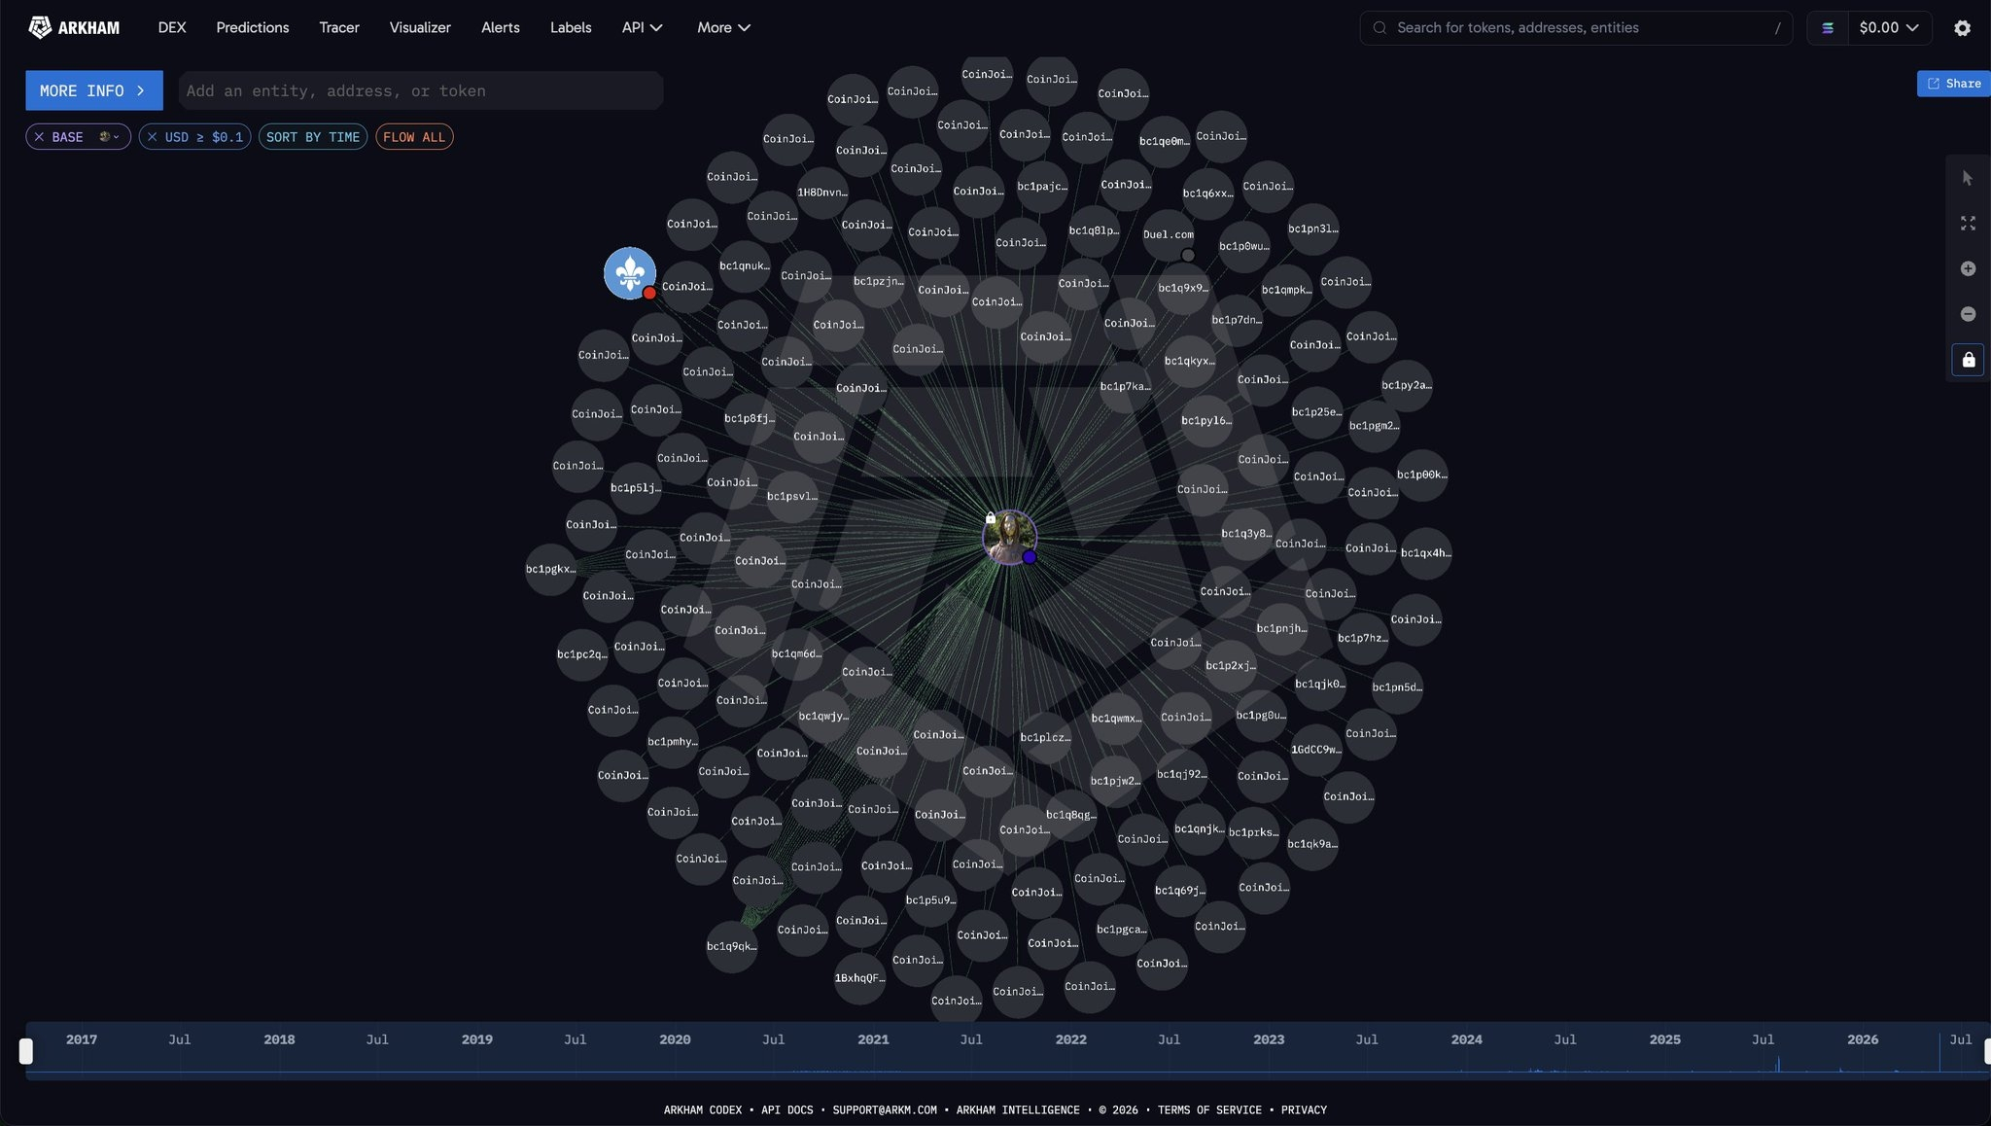The width and height of the screenshot is (1991, 1126).
Task: Click the timeline at 2021
Action: click(873, 1039)
